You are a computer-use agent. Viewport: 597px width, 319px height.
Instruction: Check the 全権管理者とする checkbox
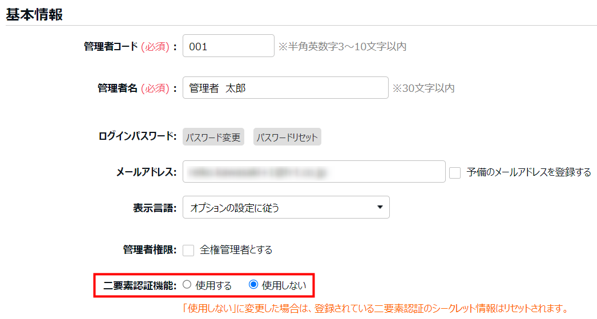[188, 250]
